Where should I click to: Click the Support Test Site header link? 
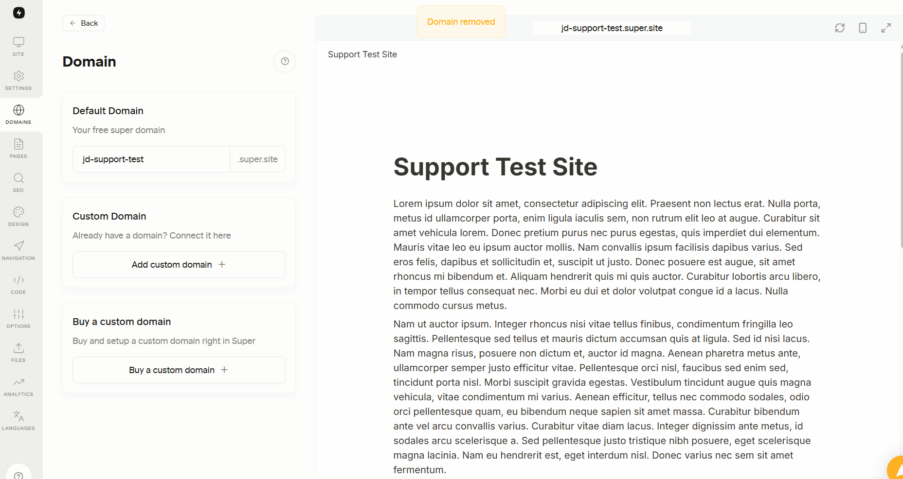362,54
